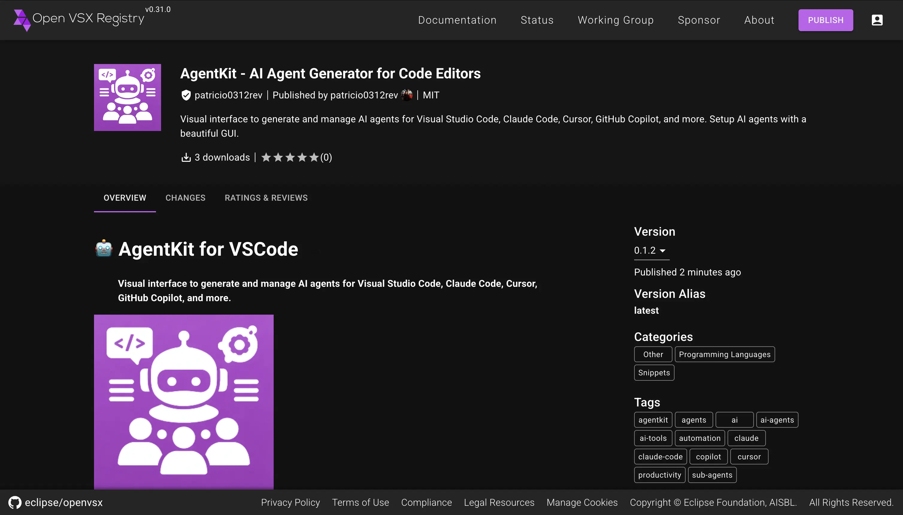The image size is (903, 515).
Task: Click the ai-agents tag
Action: pos(777,420)
